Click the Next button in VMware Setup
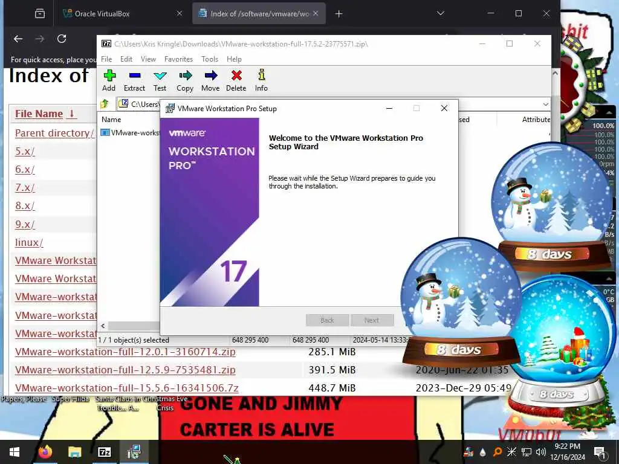The height and width of the screenshot is (464, 619). point(372,320)
